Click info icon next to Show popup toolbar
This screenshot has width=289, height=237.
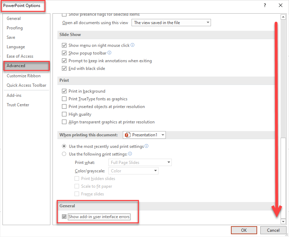click(x=110, y=53)
